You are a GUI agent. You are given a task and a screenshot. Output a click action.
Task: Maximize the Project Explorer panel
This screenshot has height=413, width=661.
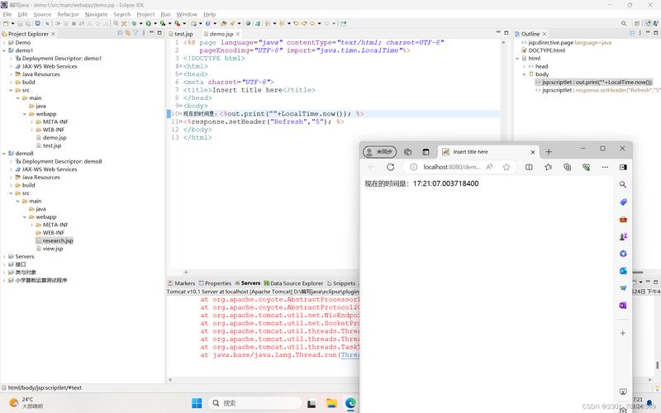click(x=159, y=33)
